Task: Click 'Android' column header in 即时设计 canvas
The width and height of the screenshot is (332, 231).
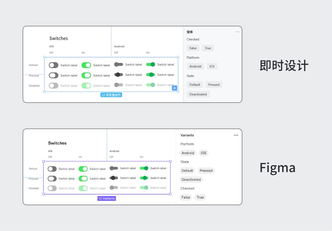Action: (x=119, y=47)
